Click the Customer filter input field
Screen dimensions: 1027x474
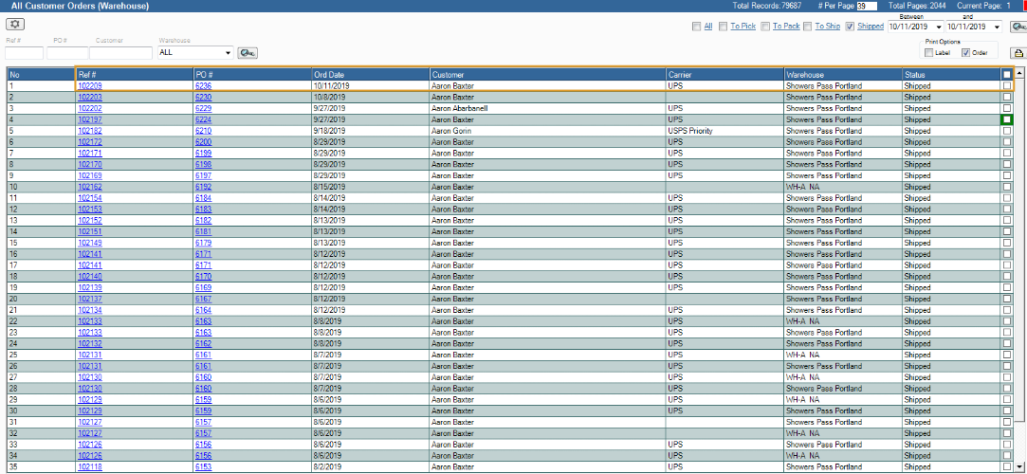pos(120,53)
